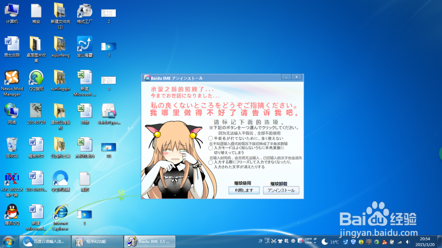Select the 新建 Microsoft Excel file

84,83
